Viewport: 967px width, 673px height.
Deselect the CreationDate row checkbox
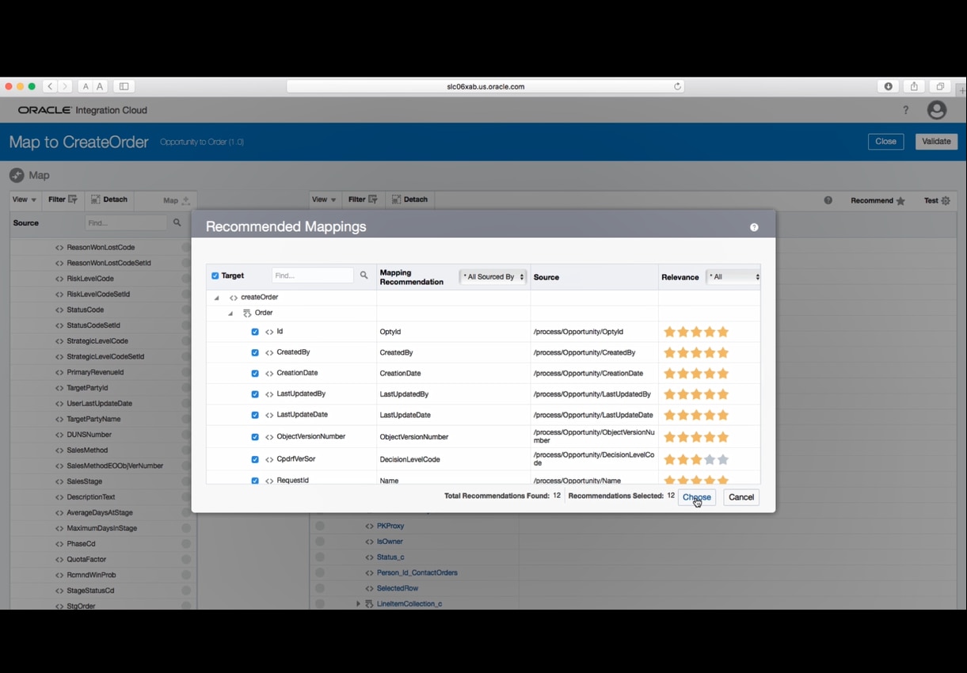pyautogui.click(x=255, y=373)
